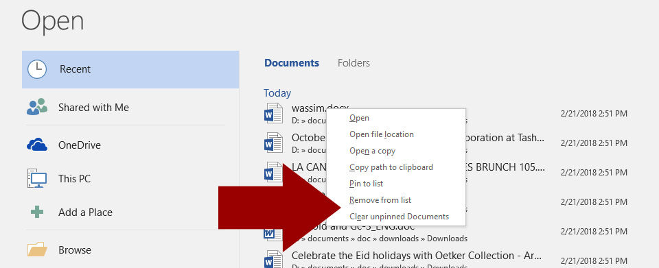Click the Word icon beside the October document
Viewport: 659px width, 268px height.
tap(274, 143)
